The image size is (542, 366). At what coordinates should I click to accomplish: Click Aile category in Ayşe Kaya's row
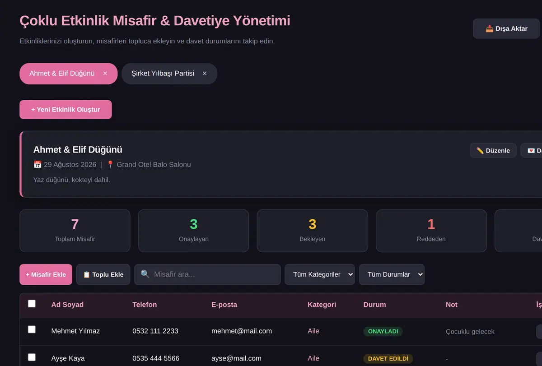coord(313,358)
